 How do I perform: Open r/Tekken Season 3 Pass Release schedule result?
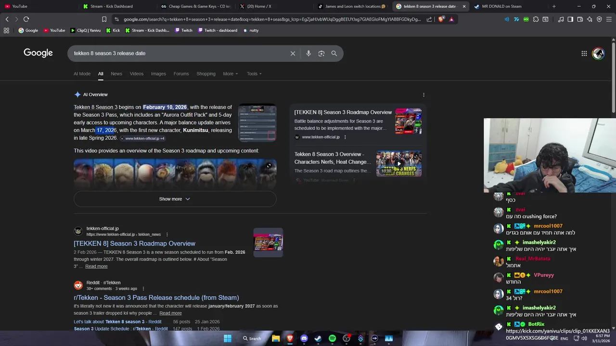(x=156, y=297)
